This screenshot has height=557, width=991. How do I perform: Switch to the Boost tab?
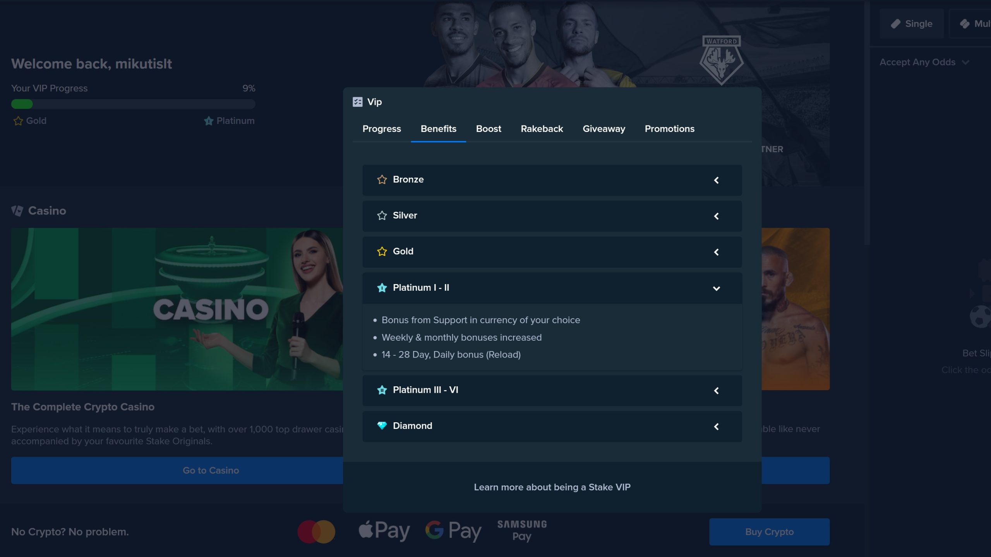tap(488, 128)
